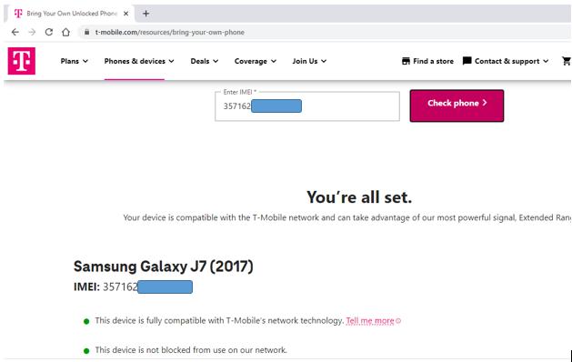Viewport: 572px width, 362px height.
Task: Click into the Enter IMEI field
Action: click(x=307, y=106)
